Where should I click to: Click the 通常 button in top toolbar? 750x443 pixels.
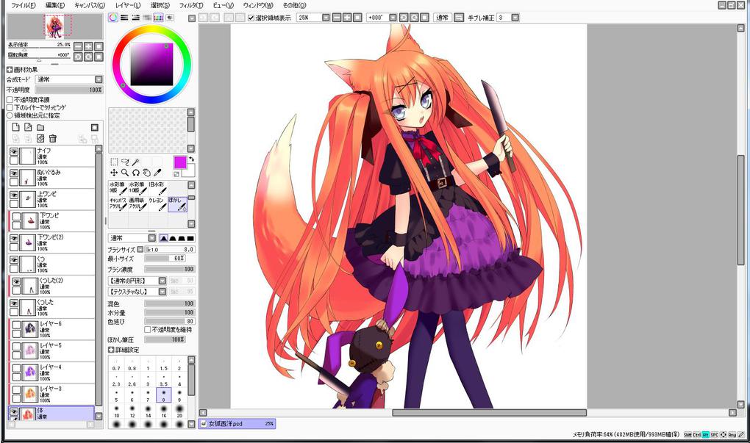443,18
